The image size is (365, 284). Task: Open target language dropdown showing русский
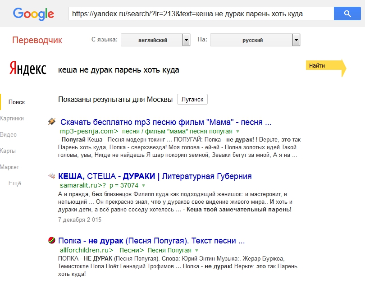[255, 40]
